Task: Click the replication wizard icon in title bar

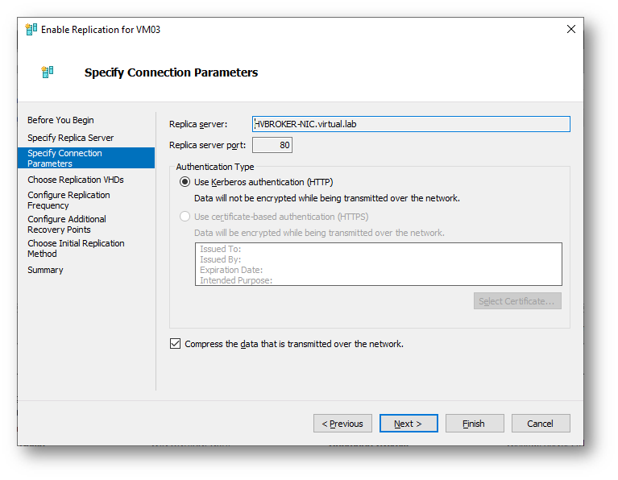Action: 31,29
